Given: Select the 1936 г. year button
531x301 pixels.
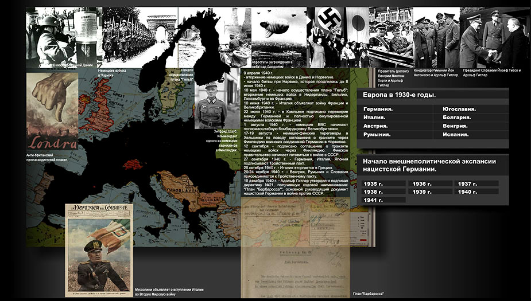Looking at the screenshot, I should pos(420,183).
